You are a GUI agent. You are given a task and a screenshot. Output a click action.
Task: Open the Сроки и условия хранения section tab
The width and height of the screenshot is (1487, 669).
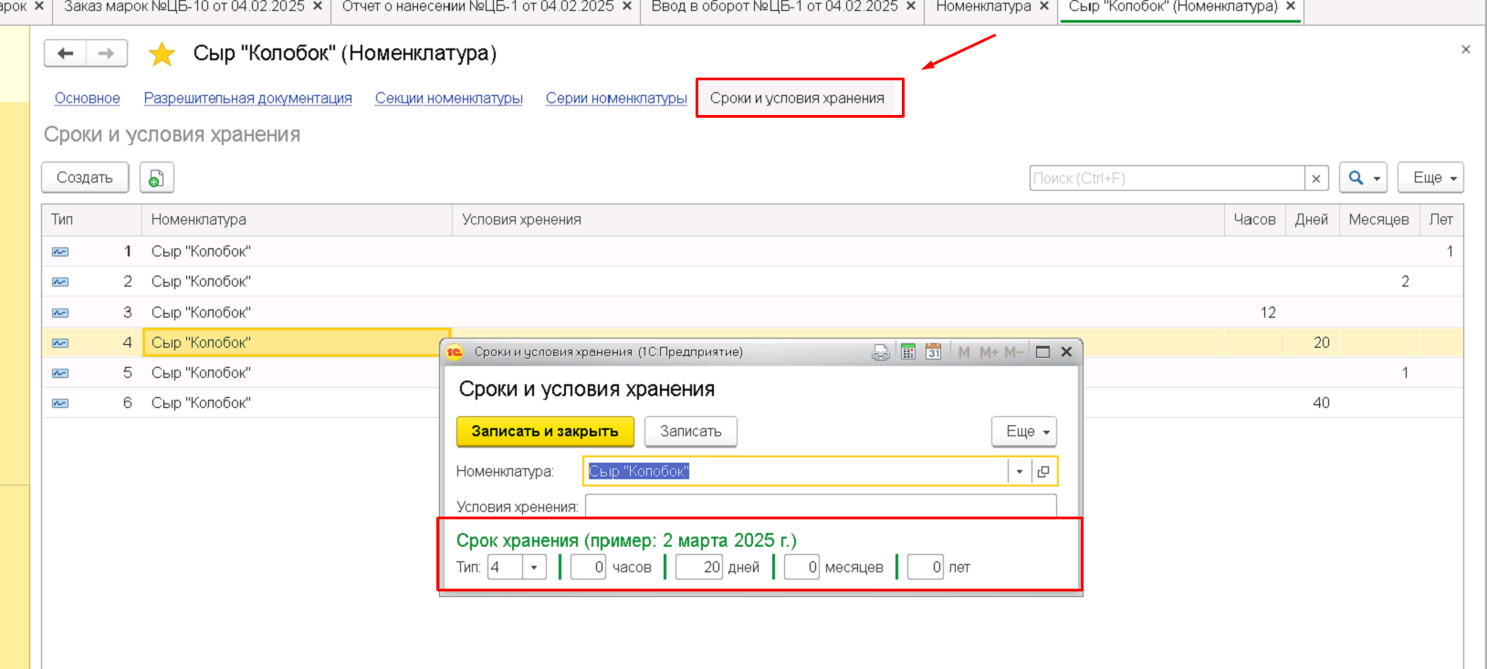click(798, 98)
